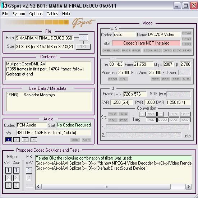Click the QPEL indicator
The width and height of the screenshot is (198, 198).
(x=107, y=50)
